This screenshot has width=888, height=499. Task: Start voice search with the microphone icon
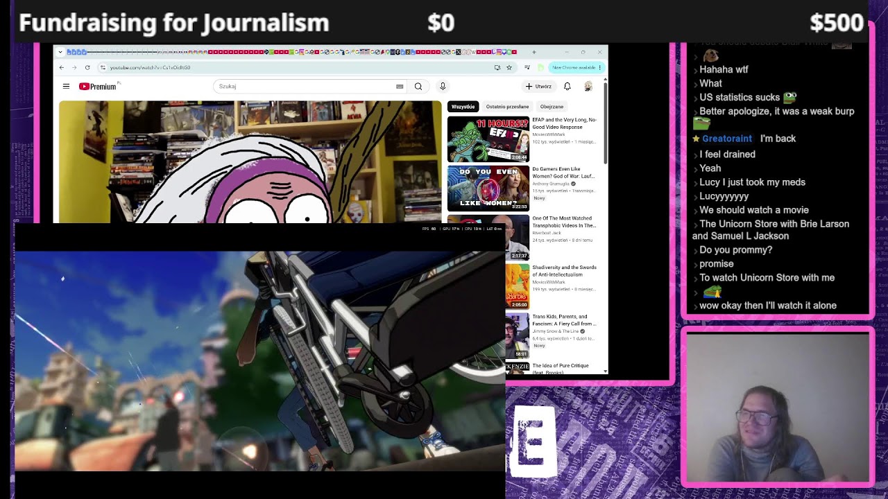[443, 87]
